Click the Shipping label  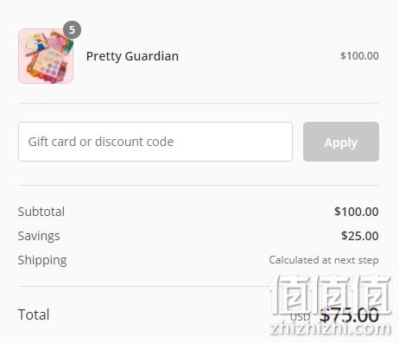pos(42,260)
